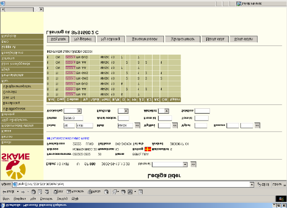Click the BETALNINGSANSVARIG blue link
Screen dimensions: 287x208
click(68, 138)
